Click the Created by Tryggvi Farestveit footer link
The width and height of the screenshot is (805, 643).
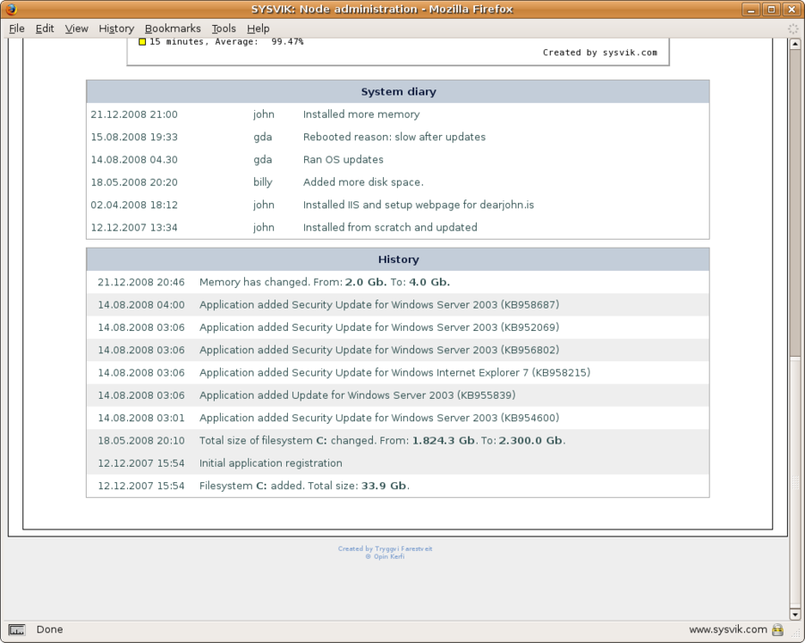[x=385, y=548]
